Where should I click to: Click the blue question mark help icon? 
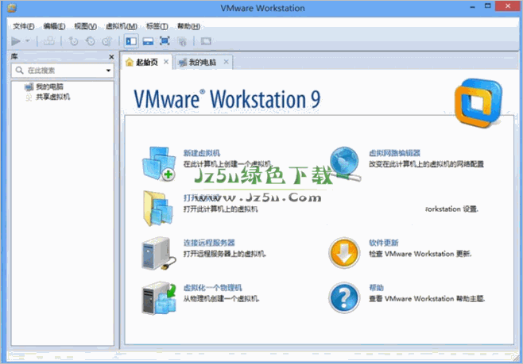tap(344, 298)
